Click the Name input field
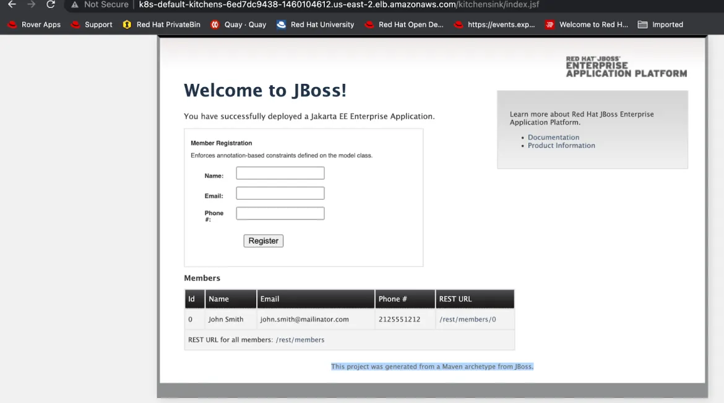 280,173
